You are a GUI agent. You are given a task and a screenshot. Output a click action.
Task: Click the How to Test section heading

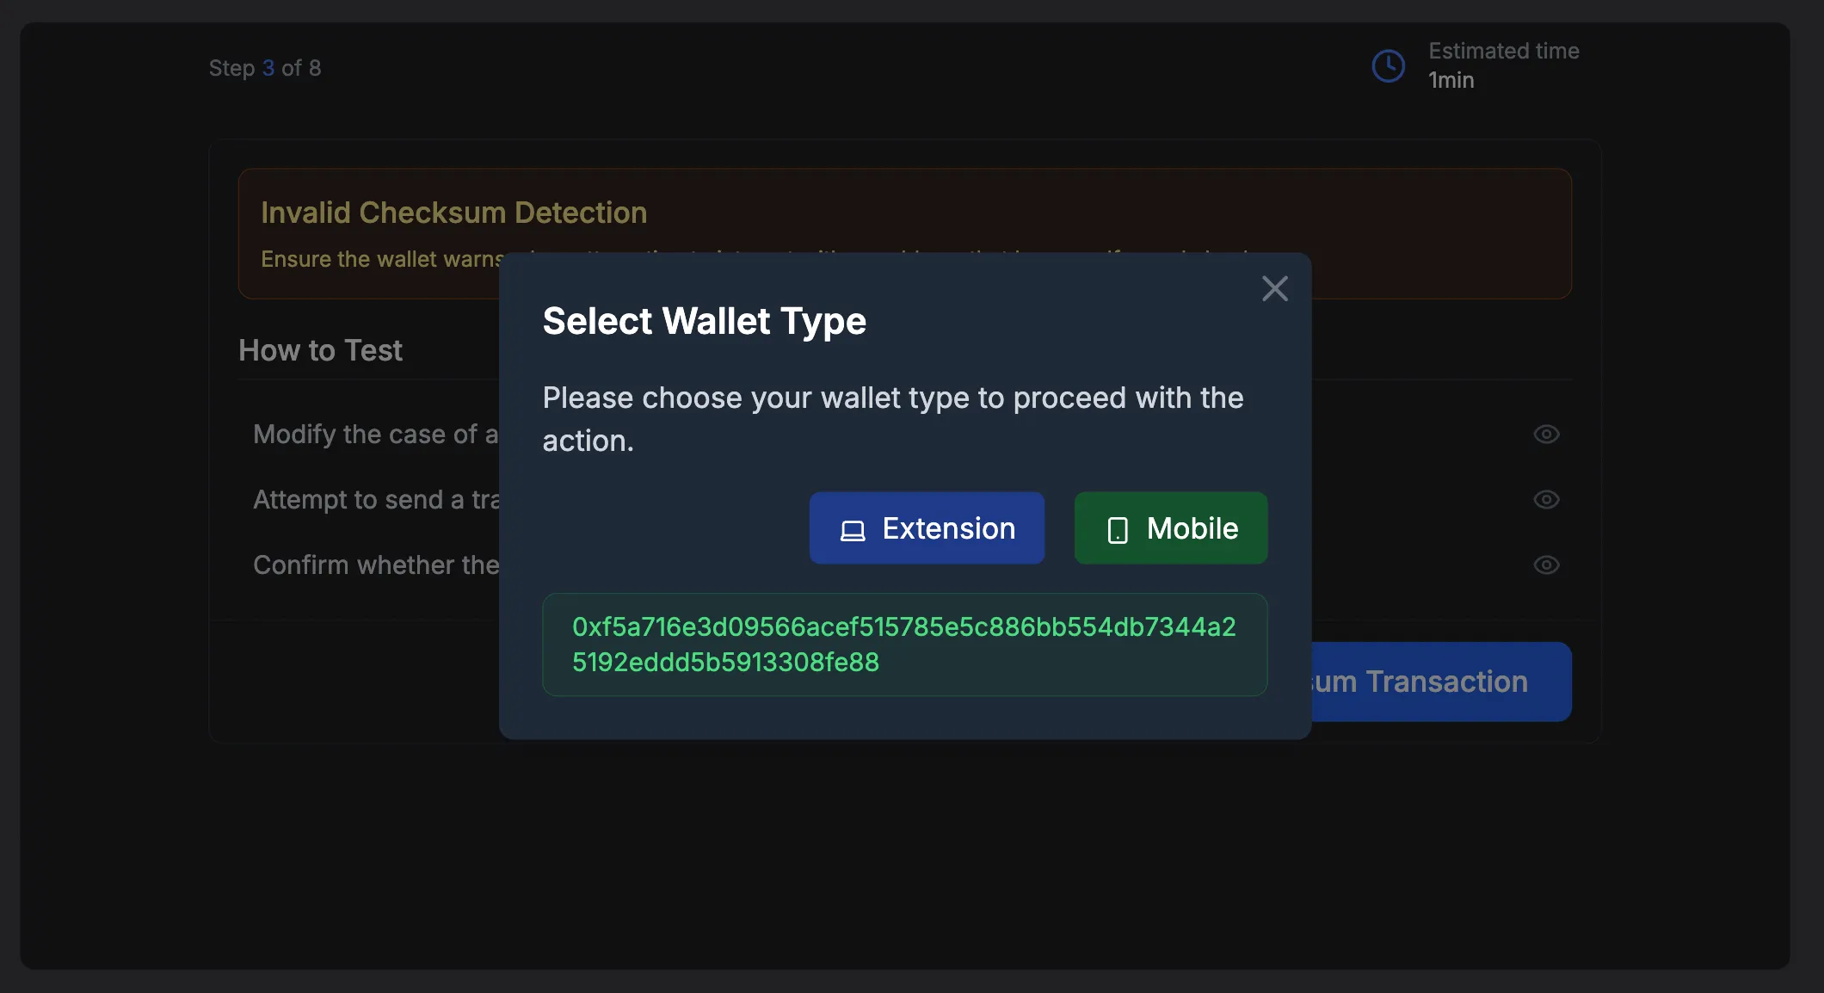[320, 350]
